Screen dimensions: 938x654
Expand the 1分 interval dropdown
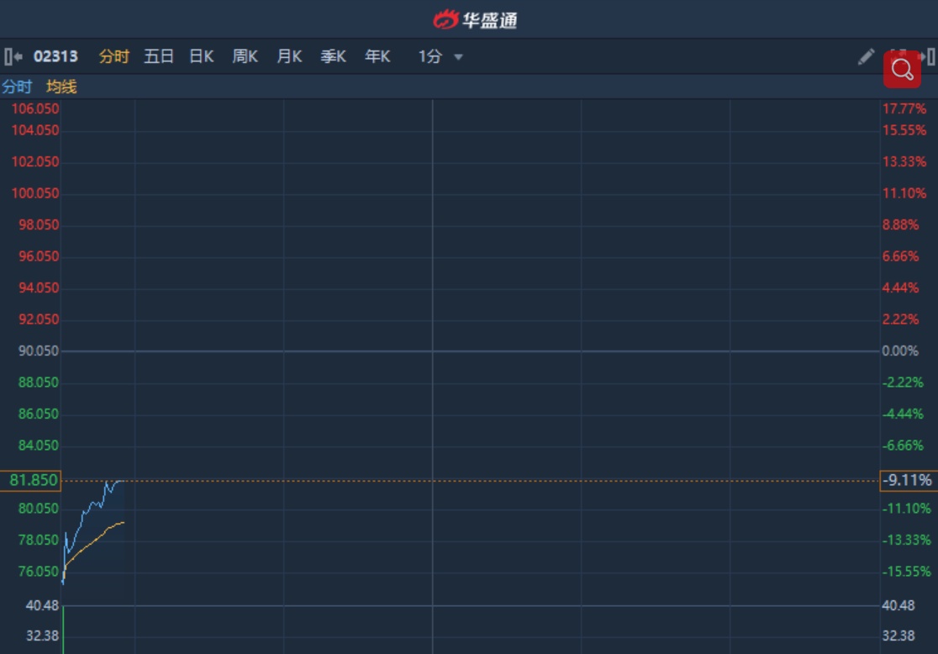click(440, 57)
